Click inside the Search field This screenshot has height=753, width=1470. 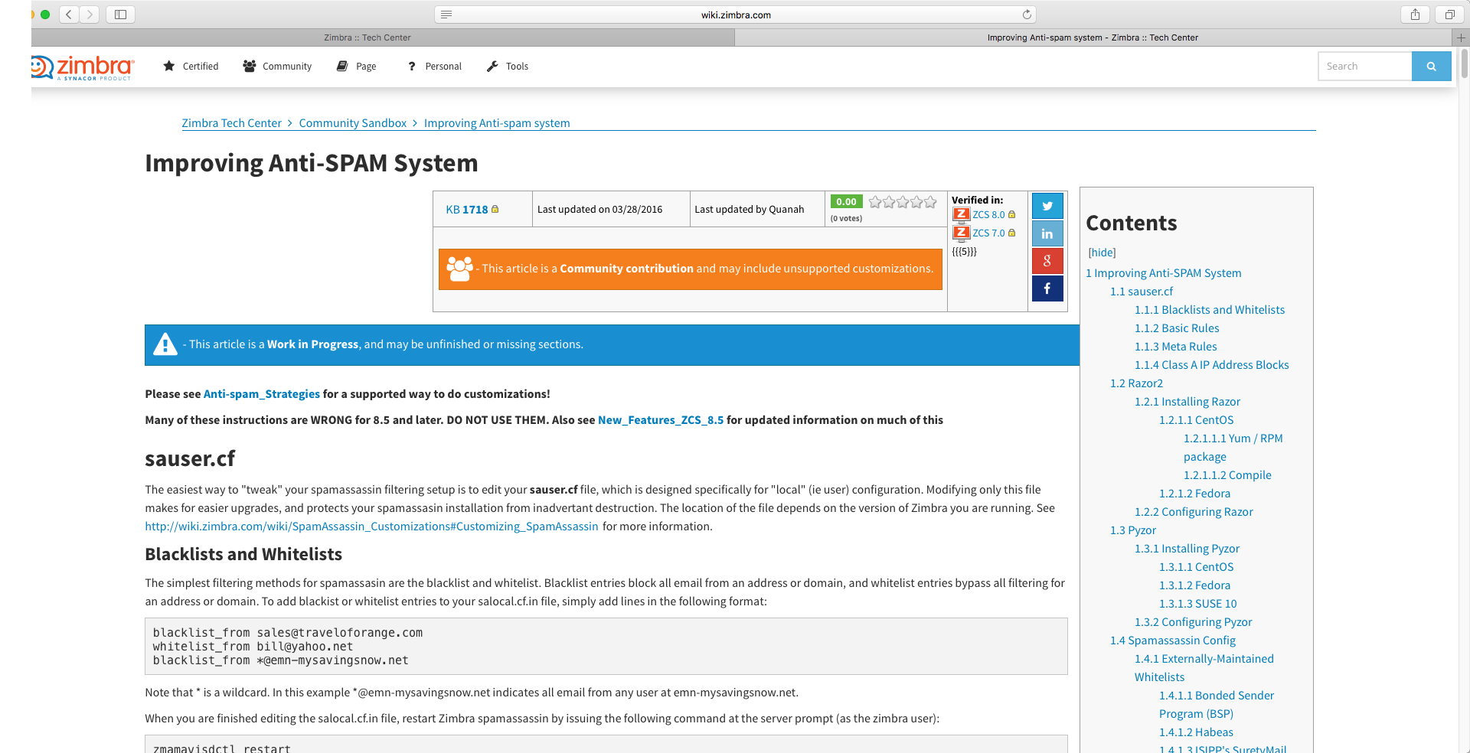[1364, 67]
